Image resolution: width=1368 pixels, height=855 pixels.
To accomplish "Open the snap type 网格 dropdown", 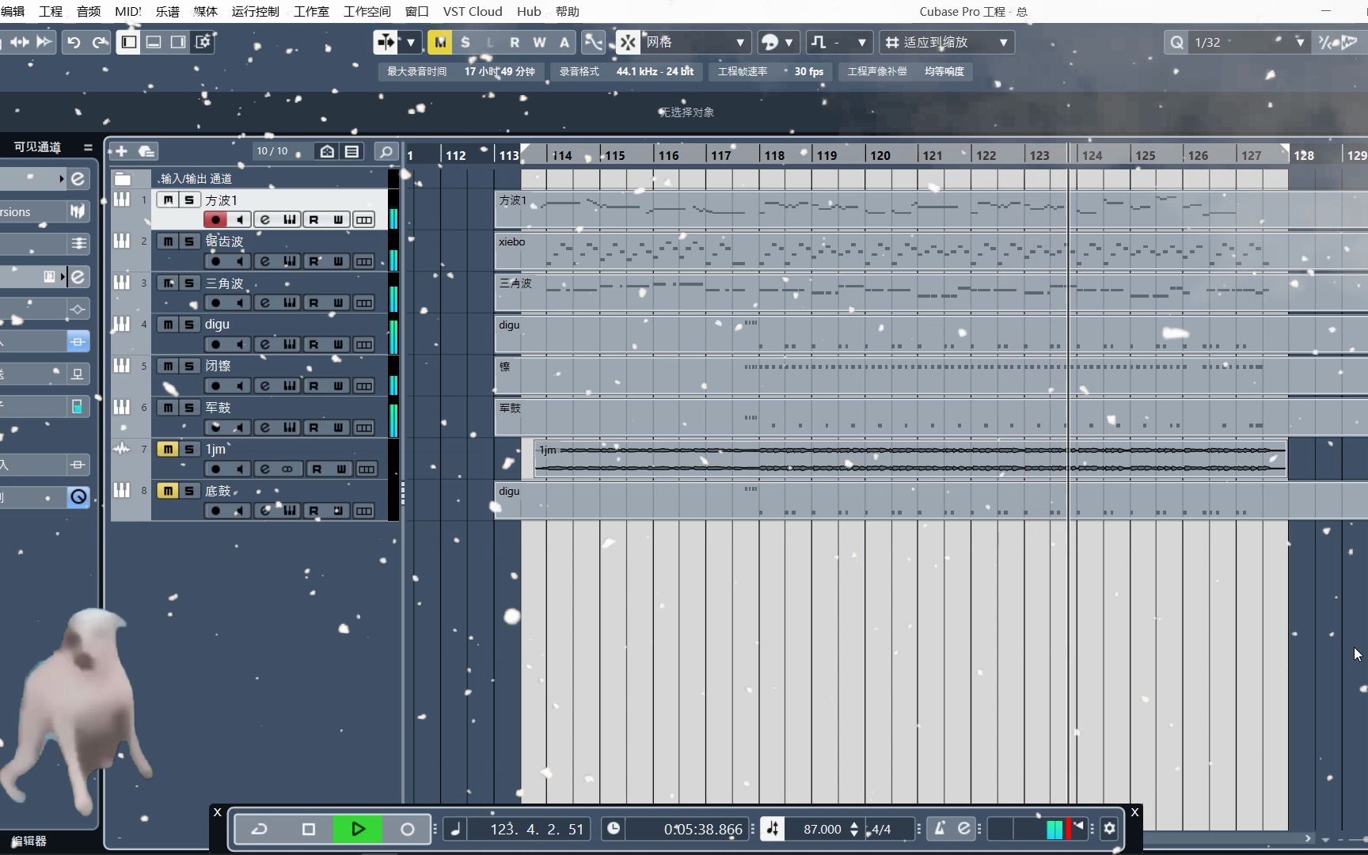I will pyautogui.click(x=695, y=43).
